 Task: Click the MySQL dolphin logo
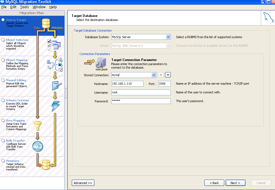pos(268,17)
